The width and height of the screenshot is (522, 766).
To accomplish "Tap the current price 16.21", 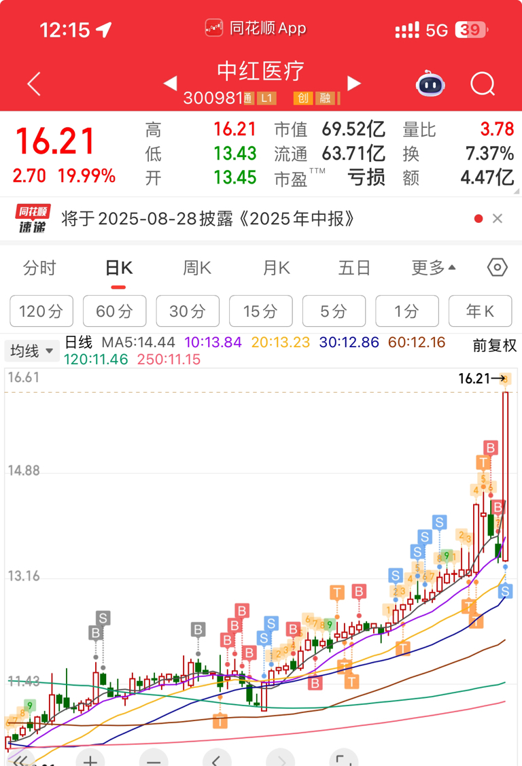I will [56, 141].
